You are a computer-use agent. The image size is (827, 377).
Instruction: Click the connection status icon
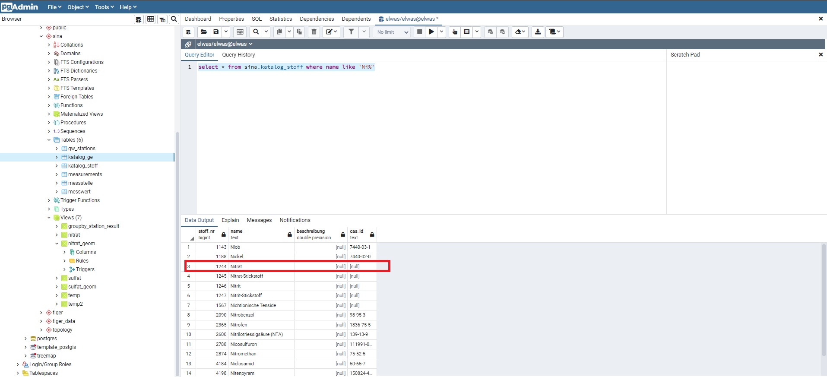point(188,44)
